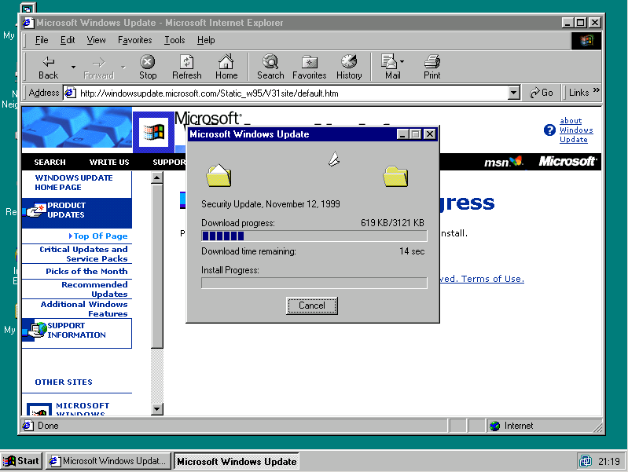Click the blue question mark help icon

click(549, 130)
